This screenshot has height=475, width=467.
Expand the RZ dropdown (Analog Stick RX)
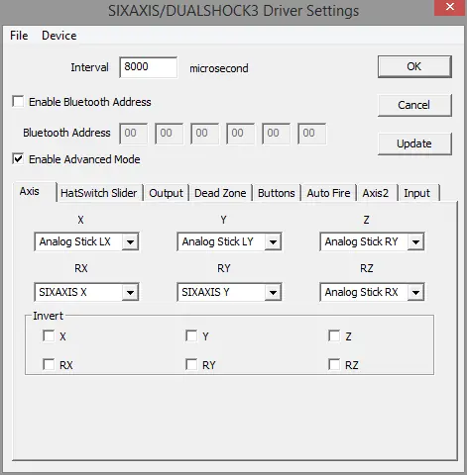(x=415, y=292)
